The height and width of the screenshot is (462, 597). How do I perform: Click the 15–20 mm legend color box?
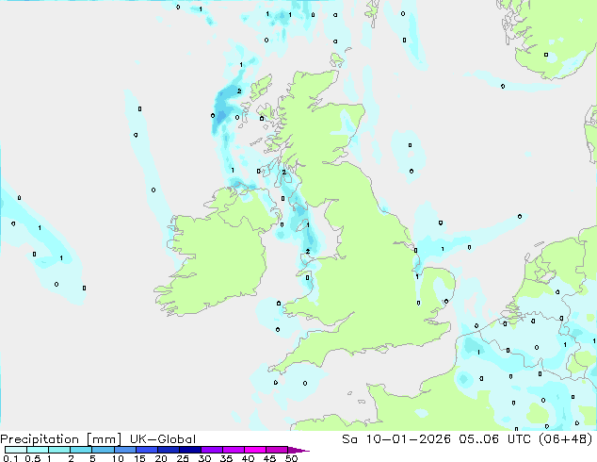point(146,450)
